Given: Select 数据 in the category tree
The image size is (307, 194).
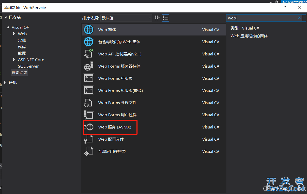Looking at the screenshot, I should tap(22, 53).
